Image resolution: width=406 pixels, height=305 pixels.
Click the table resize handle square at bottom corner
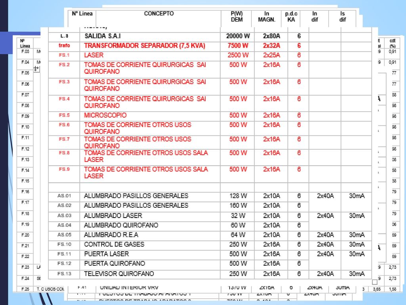(375, 282)
